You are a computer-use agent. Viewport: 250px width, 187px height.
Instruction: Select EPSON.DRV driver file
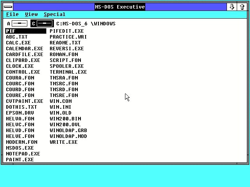point(20,113)
